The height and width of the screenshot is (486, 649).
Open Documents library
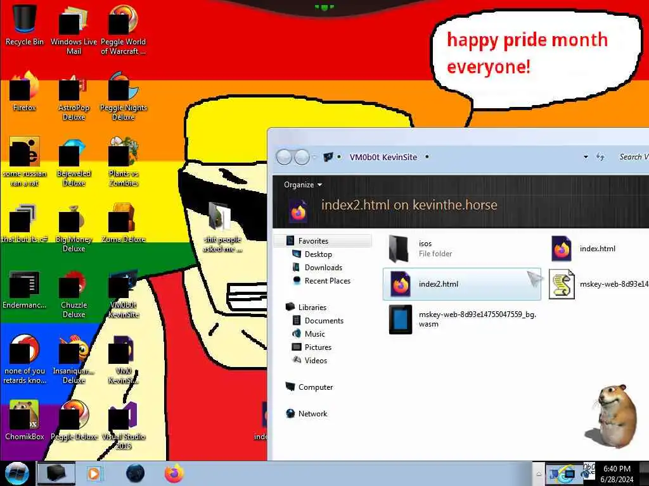tap(324, 320)
